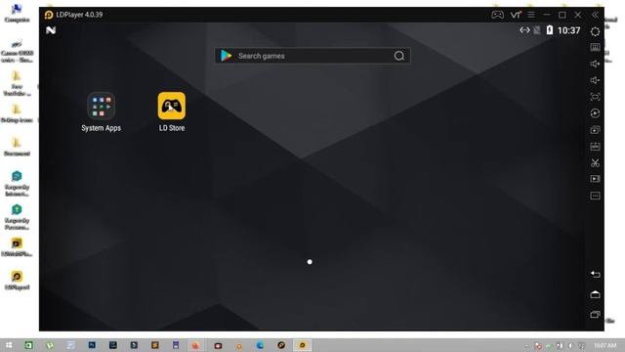The height and width of the screenshot is (352, 625).
Task: Open the Windows Start button
Action: (x=9, y=345)
